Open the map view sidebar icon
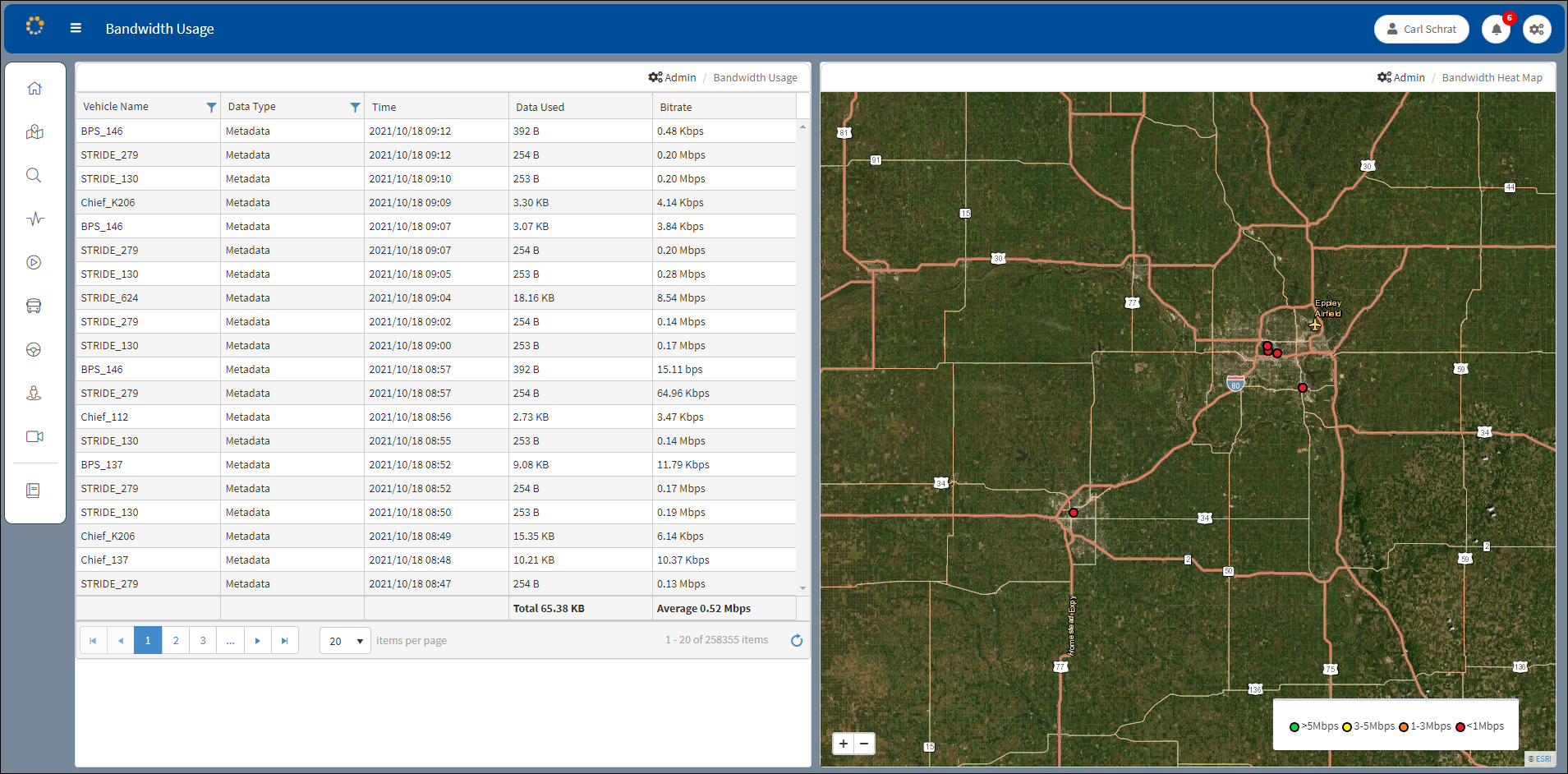Image resolution: width=1568 pixels, height=774 pixels. pos(34,131)
